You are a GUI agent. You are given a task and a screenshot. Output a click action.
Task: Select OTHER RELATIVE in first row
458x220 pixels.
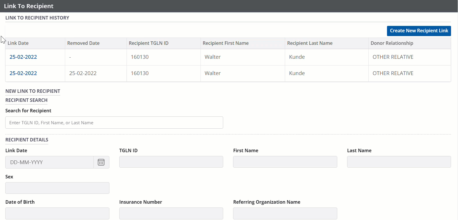(393, 57)
